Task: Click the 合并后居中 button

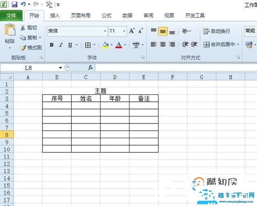Action: (219, 44)
